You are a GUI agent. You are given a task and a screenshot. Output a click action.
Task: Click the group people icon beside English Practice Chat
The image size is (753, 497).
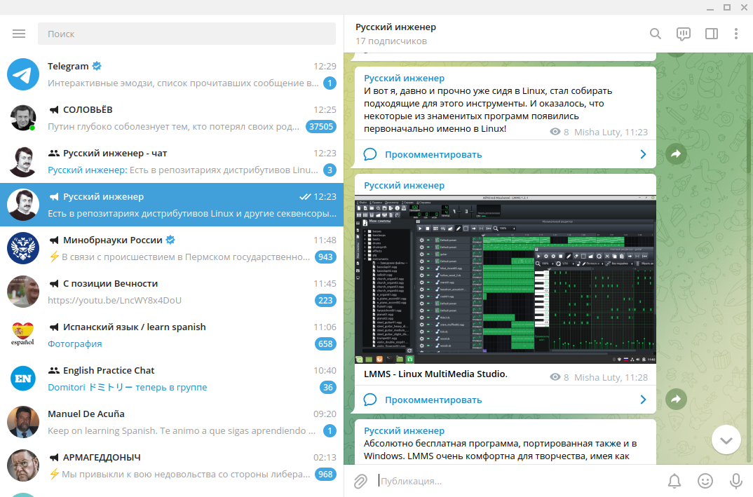(54, 371)
